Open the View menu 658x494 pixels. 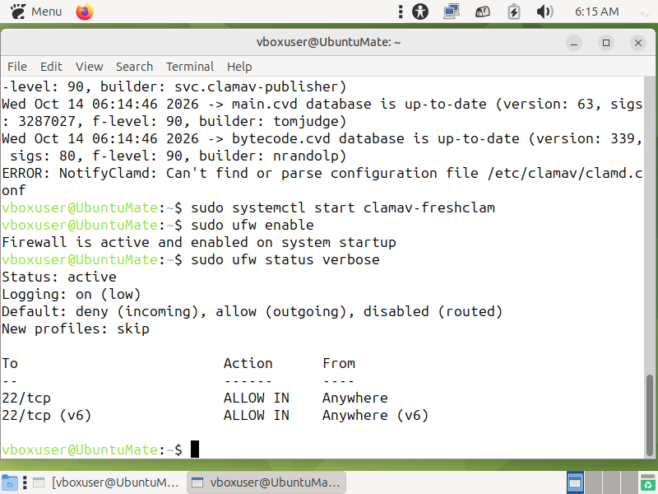89,67
